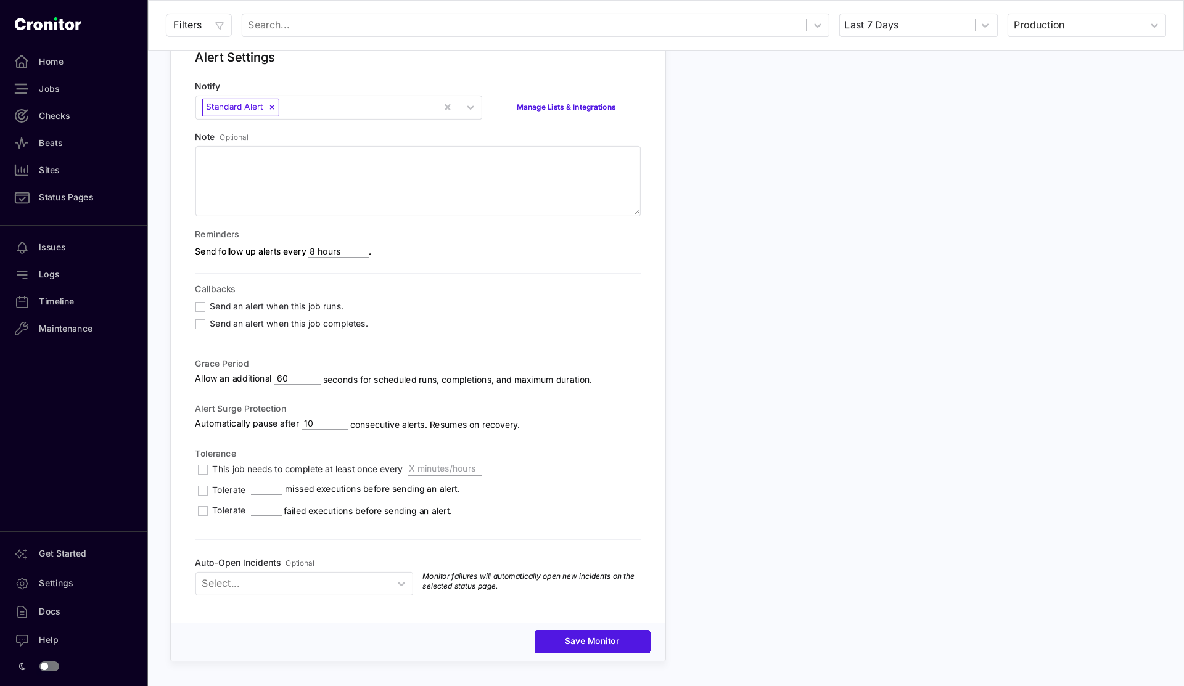Image resolution: width=1184 pixels, height=686 pixels.
Task: Click the Settings gear icon
Action: coord(22,583)
